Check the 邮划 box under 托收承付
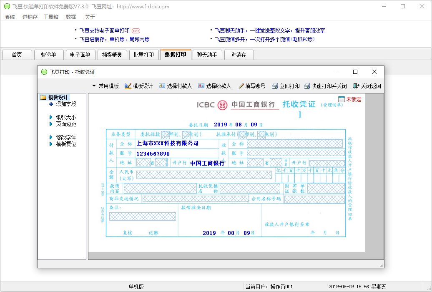Image resolution: width=432 pixels, height=292 pixels. coord(243,134)
